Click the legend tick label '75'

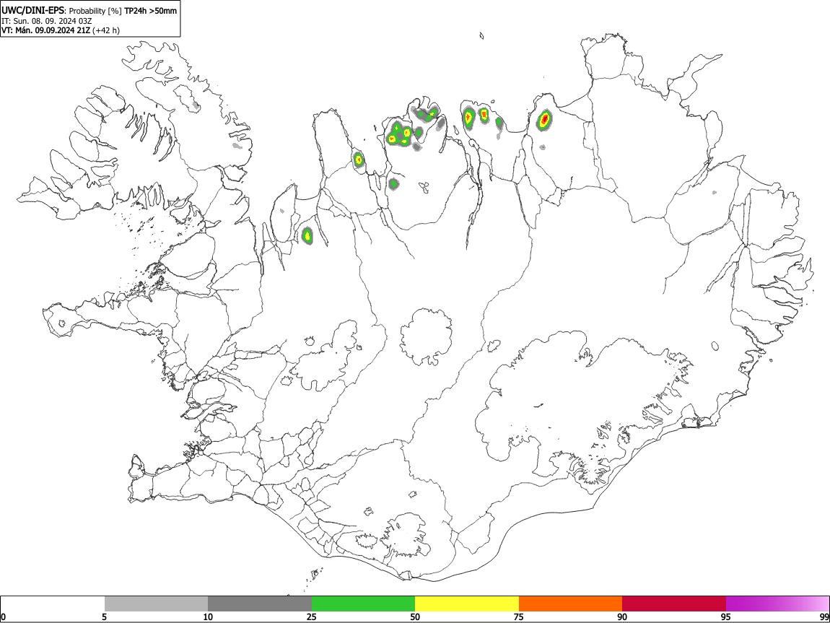coord(519,617)
